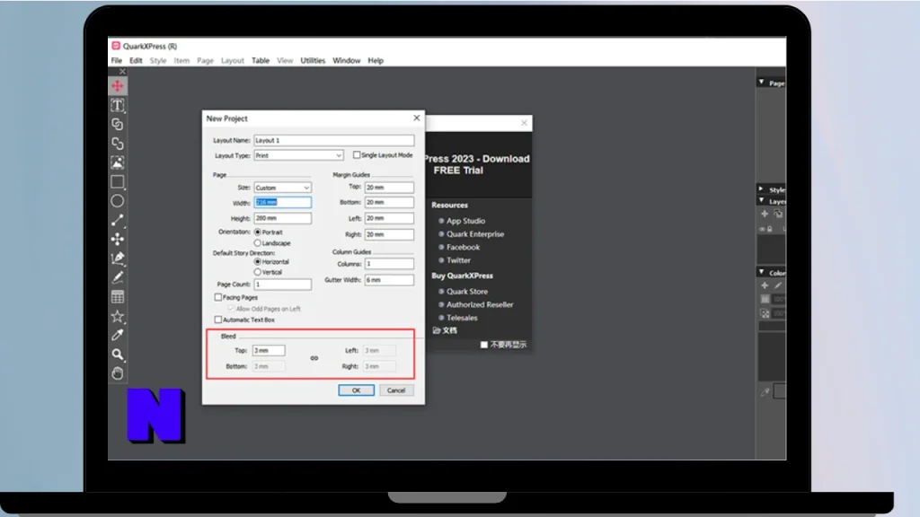Close the welcome window behind dialog

(524, 123)
